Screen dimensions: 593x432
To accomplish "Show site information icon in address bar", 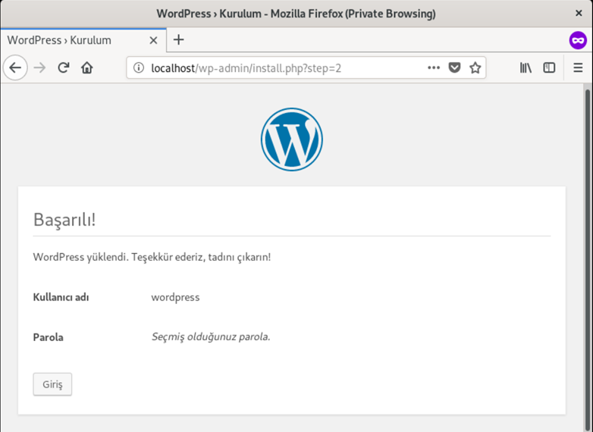I will (139, 68).
